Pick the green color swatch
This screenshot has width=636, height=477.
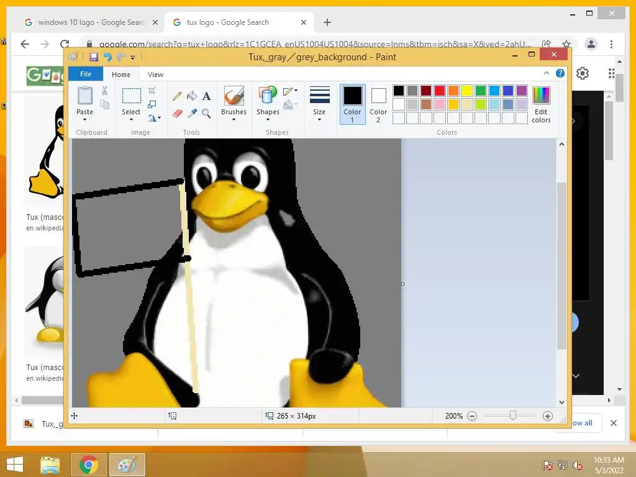click(x=481, y=91)
